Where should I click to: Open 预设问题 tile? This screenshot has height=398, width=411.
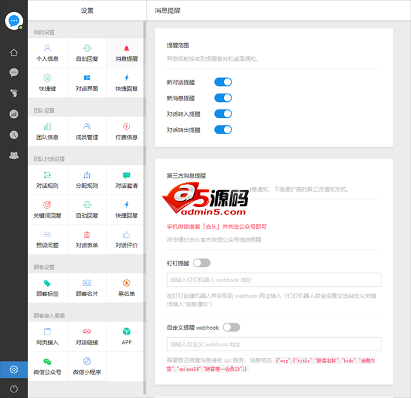(47, 239)
